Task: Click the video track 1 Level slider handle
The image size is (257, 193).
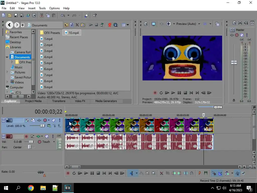Action: click(42, 126)
